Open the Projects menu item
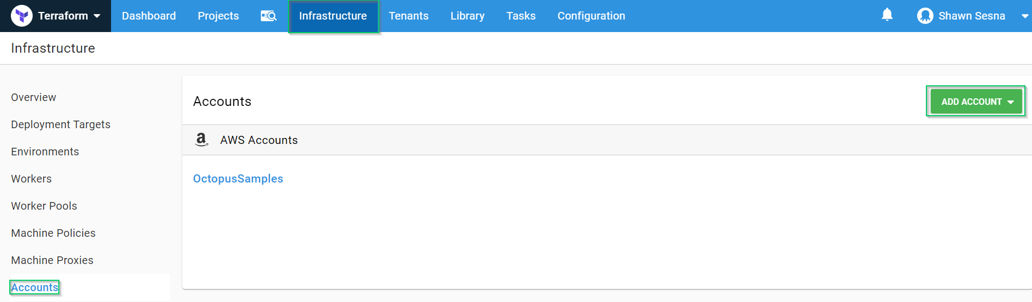 pos(218,16)
